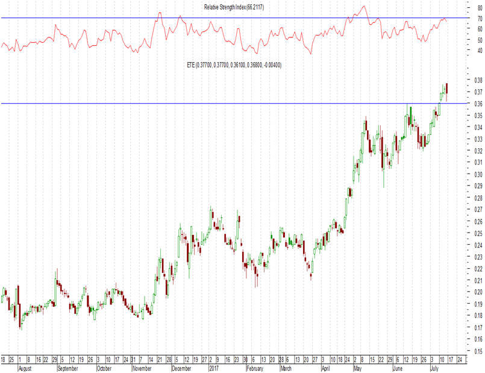Click the 0.34 price axis label
485x373 pixels.
tap(478, 127)
